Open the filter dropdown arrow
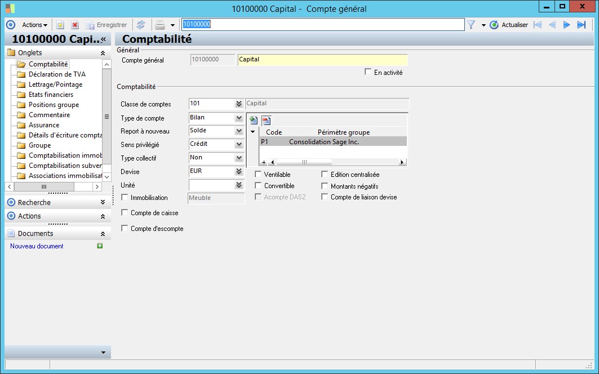The width and height of the screenshot is (599, 374). 483,25
